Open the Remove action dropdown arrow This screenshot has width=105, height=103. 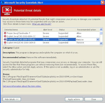(x=98, y=40)
